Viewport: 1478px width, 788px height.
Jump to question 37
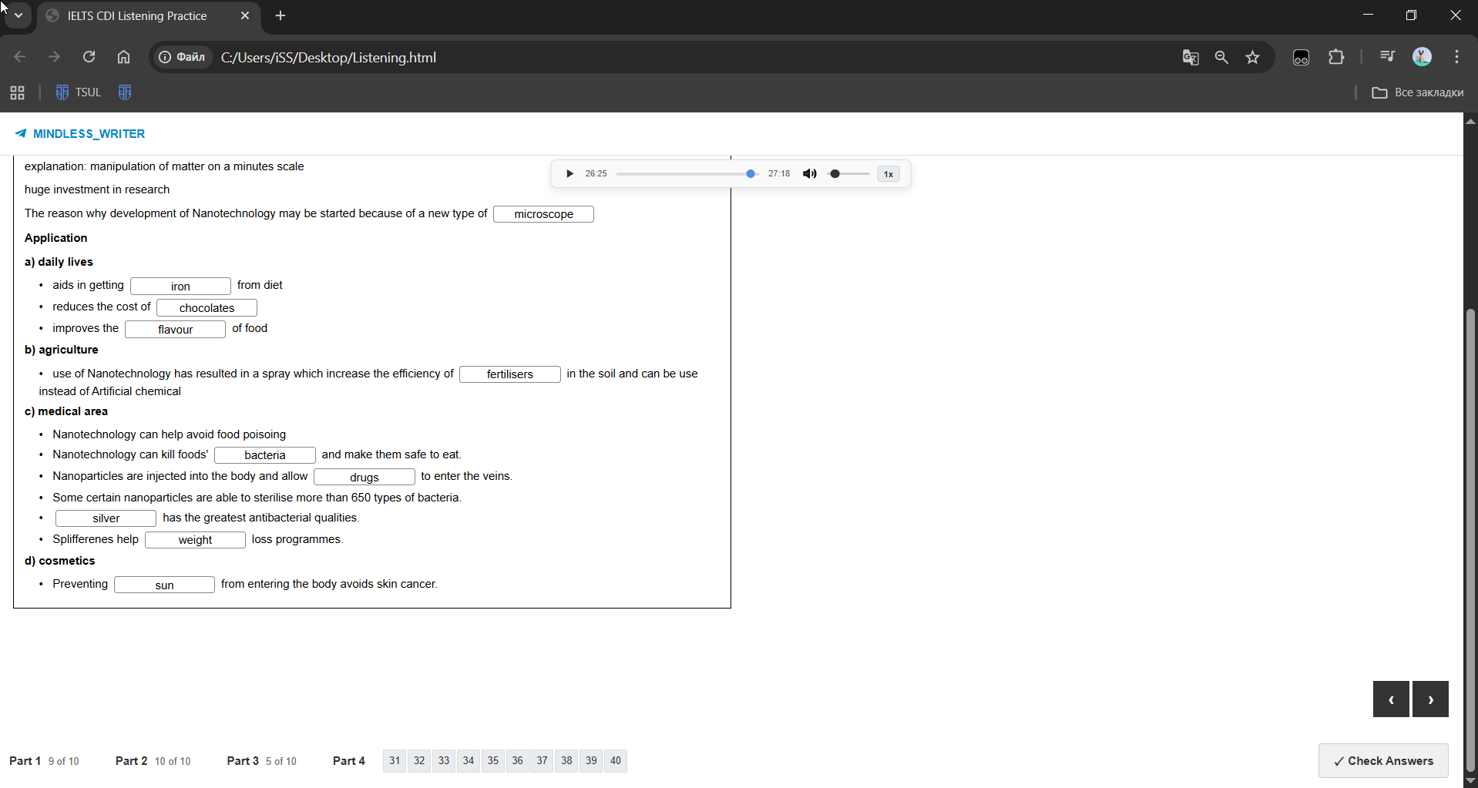click(x=542, y=761)
